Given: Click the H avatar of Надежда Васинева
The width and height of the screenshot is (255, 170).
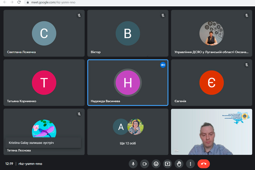Looking at the screenshot, I should 128,83.
